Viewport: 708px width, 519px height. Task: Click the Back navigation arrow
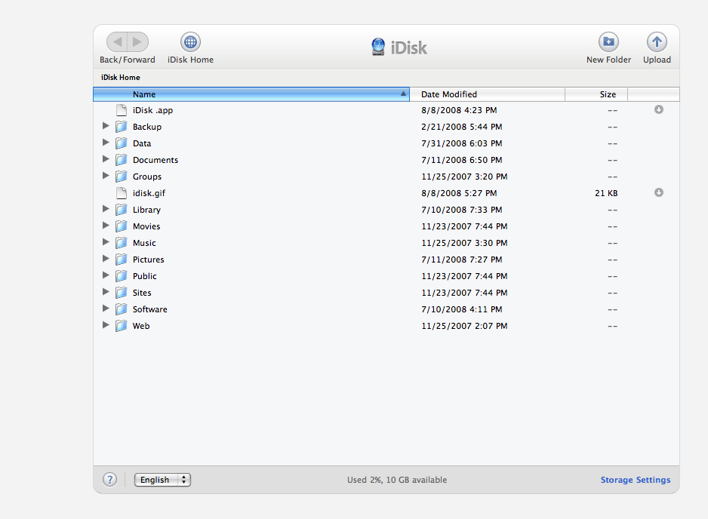point(118,41)
